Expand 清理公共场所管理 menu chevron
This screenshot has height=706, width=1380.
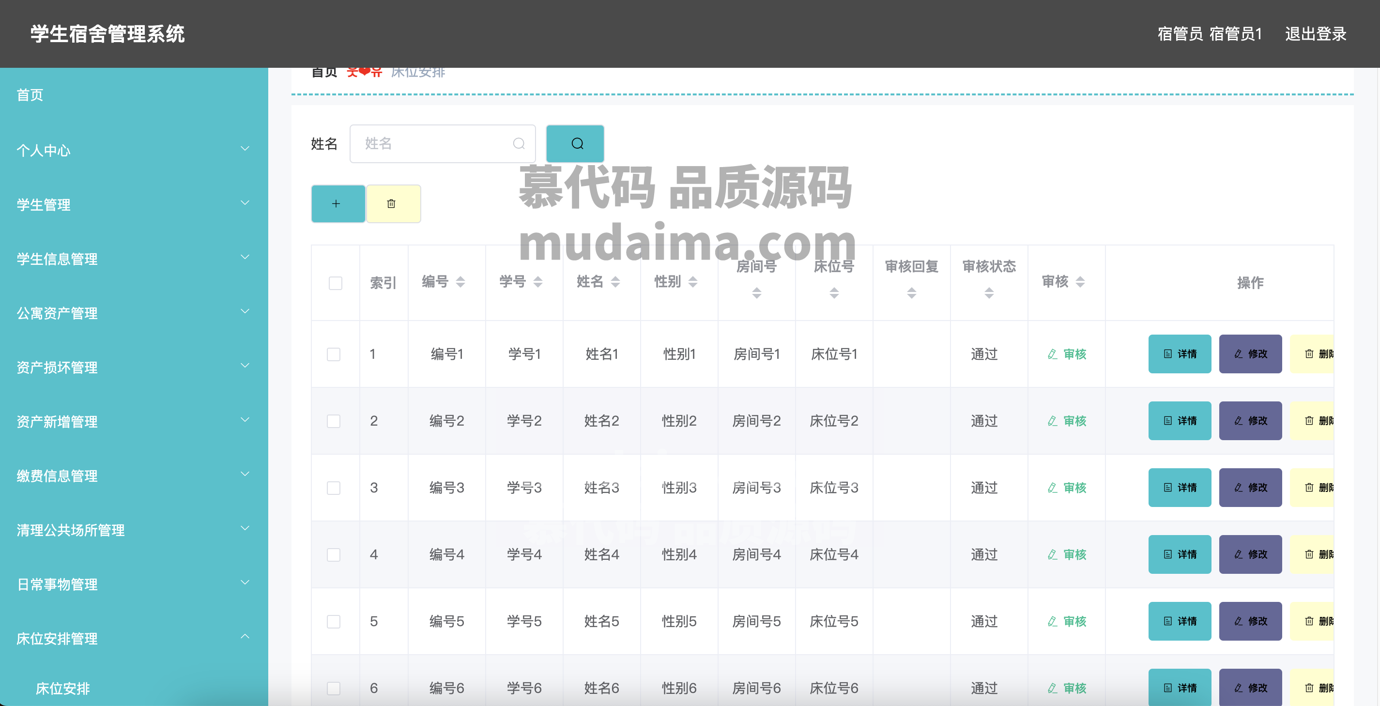click(x=245, y=528)
